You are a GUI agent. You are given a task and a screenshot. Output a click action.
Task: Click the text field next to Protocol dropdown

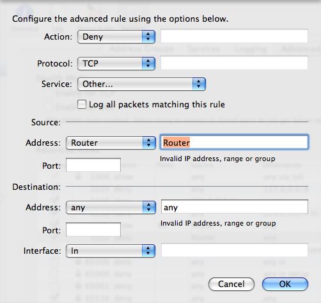234,63
